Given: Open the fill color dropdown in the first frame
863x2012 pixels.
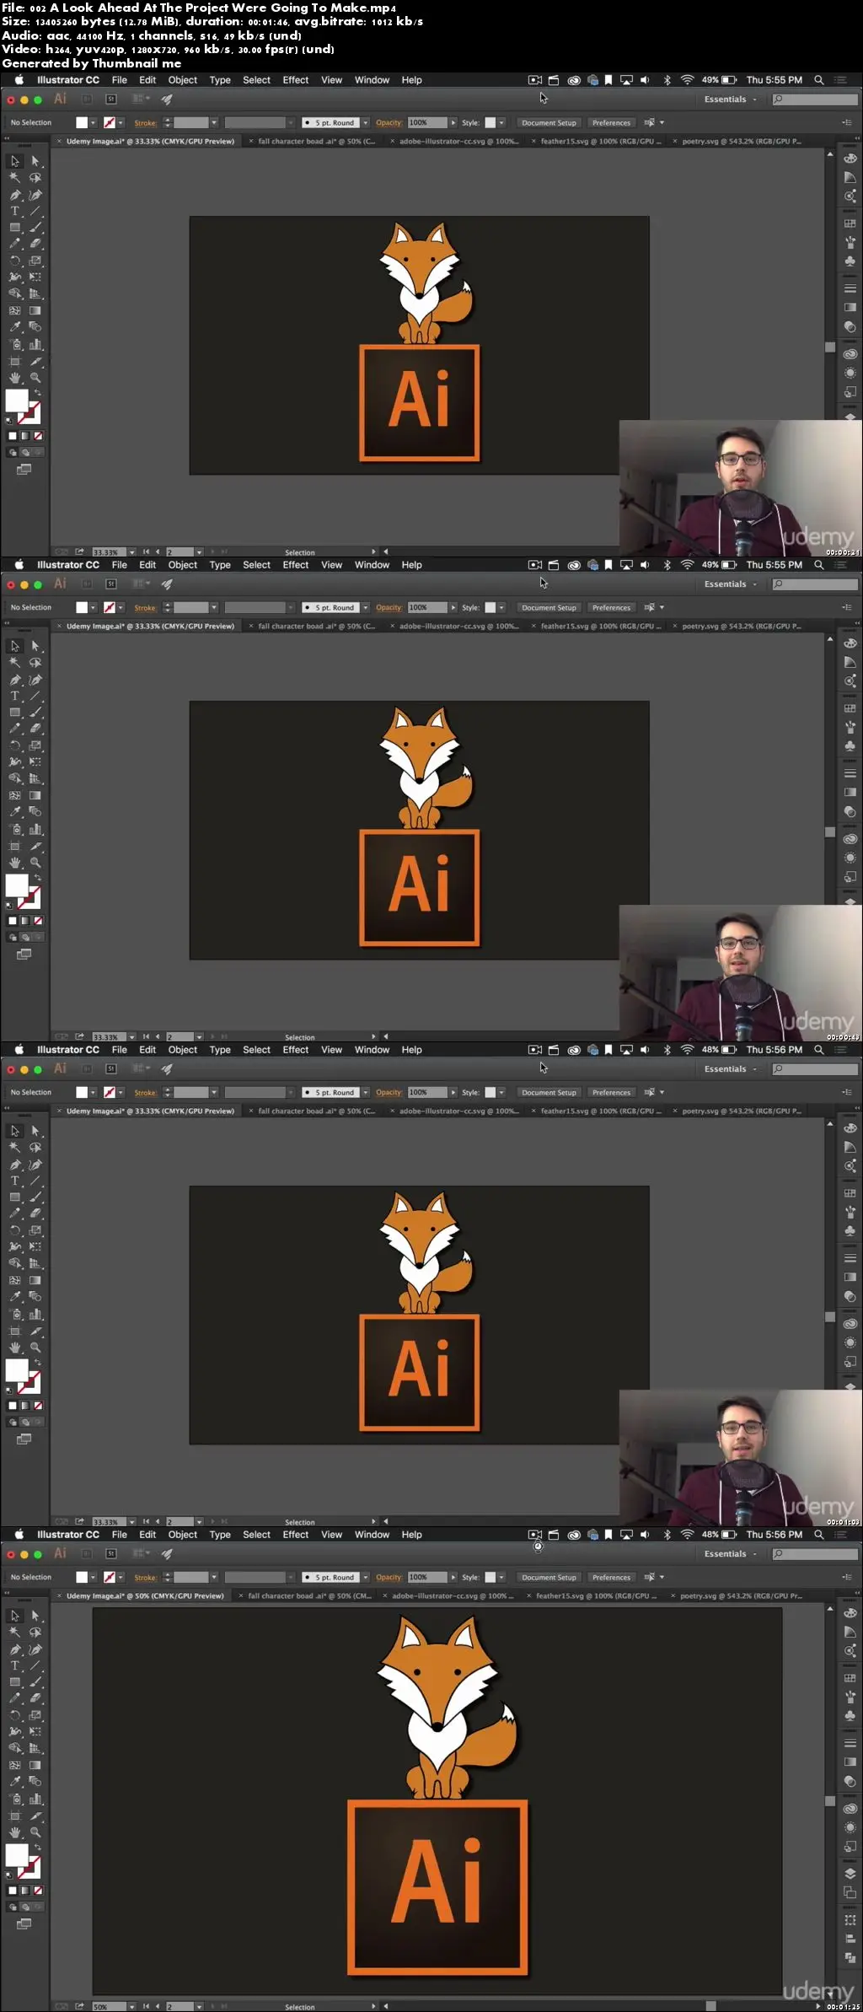Looking at the screenshot, I should coord(93,123).
